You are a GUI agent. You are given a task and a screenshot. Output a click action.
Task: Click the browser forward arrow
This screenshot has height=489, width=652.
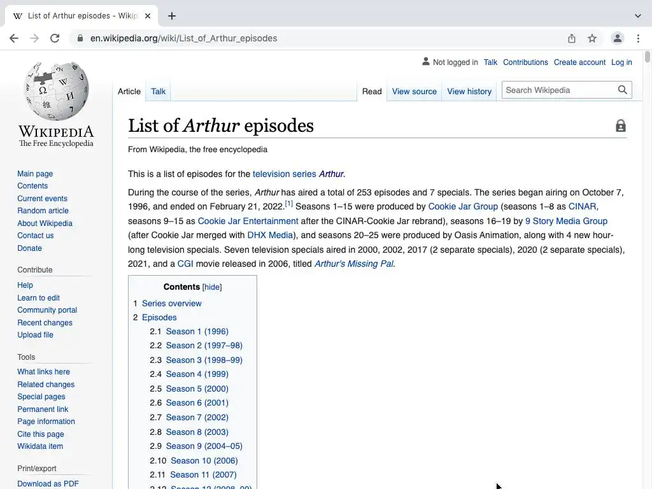(34, 38)
